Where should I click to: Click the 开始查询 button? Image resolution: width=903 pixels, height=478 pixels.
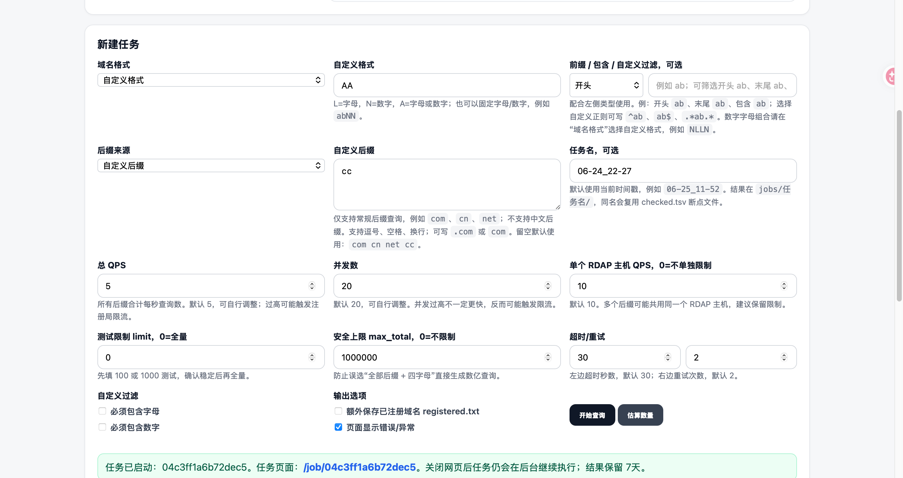click(592, 415)
